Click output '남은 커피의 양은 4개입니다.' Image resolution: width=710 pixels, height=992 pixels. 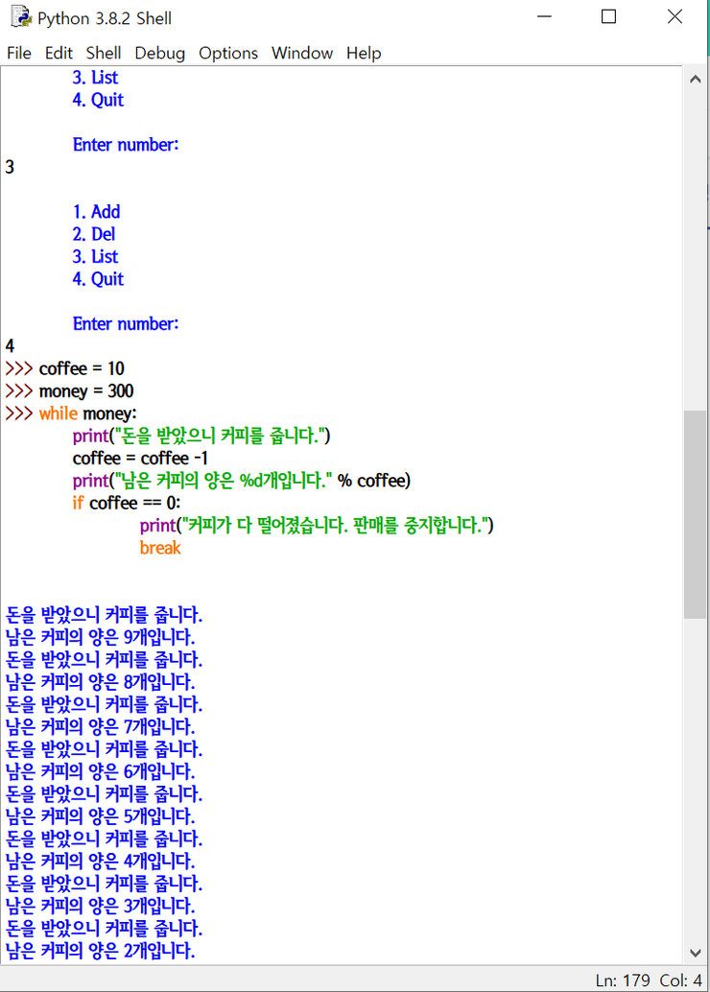[100, 861]
